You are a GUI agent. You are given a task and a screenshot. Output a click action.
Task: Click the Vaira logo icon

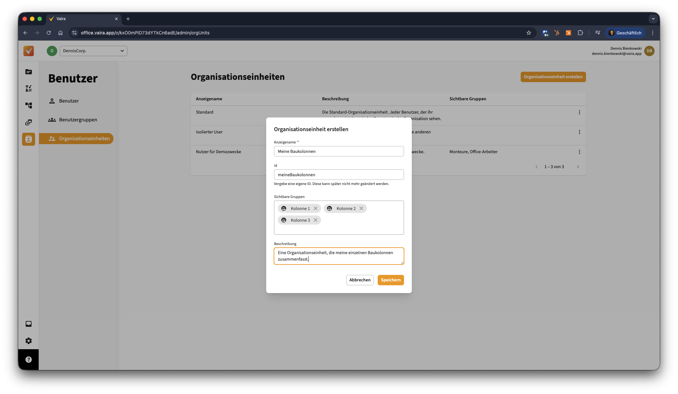(x=29, y=51)
